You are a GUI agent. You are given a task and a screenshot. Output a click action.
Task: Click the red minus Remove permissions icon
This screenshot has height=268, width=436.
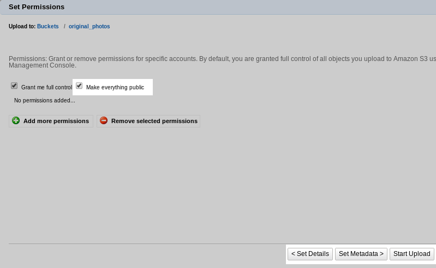(x=104, y=120)
